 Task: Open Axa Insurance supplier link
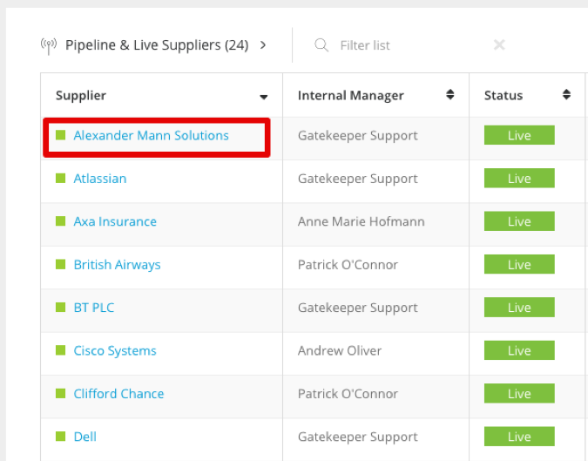(x=115, y=221)
